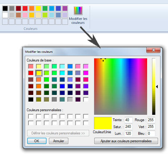Select hot pink in basic colors third row

pos(86,79)
